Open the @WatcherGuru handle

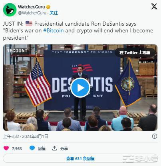pyautogui.click(x=32, y=13)
